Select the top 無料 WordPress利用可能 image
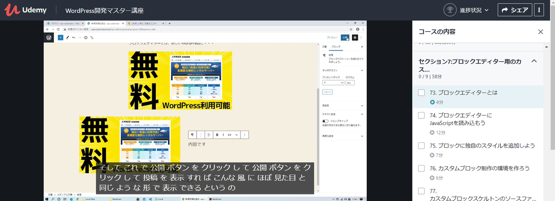Viewport: 555px width, 201px height. tap(180, 80)
